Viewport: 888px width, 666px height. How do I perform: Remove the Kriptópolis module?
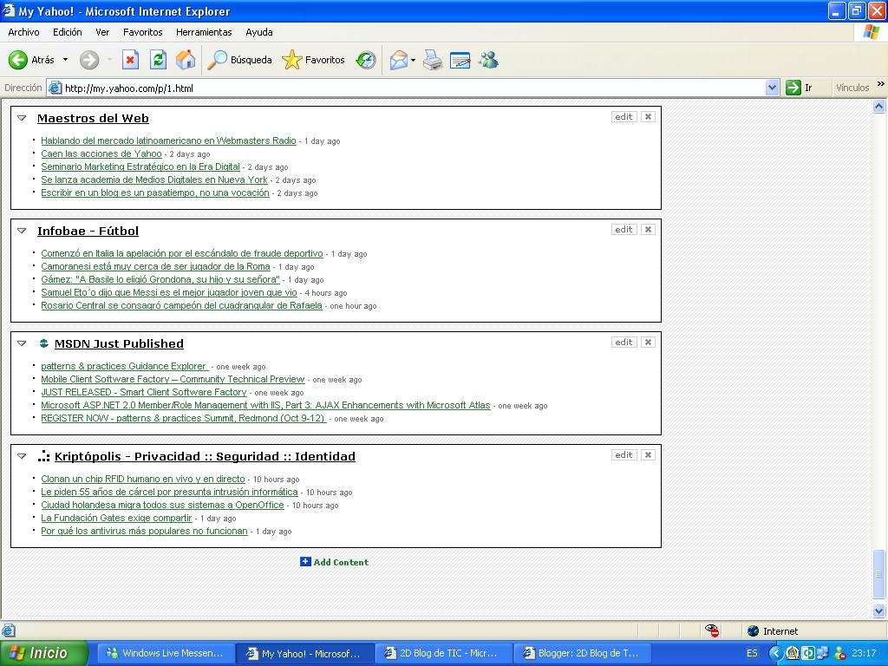pos(648,454)
